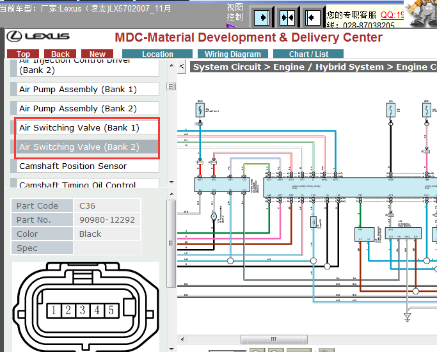Select Camshaft Timing Oil Control item
The height and width of the screenshot is (352, 437).
click(x=84, y=183)
